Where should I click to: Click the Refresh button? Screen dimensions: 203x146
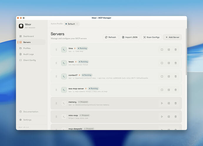pos(110,37)
